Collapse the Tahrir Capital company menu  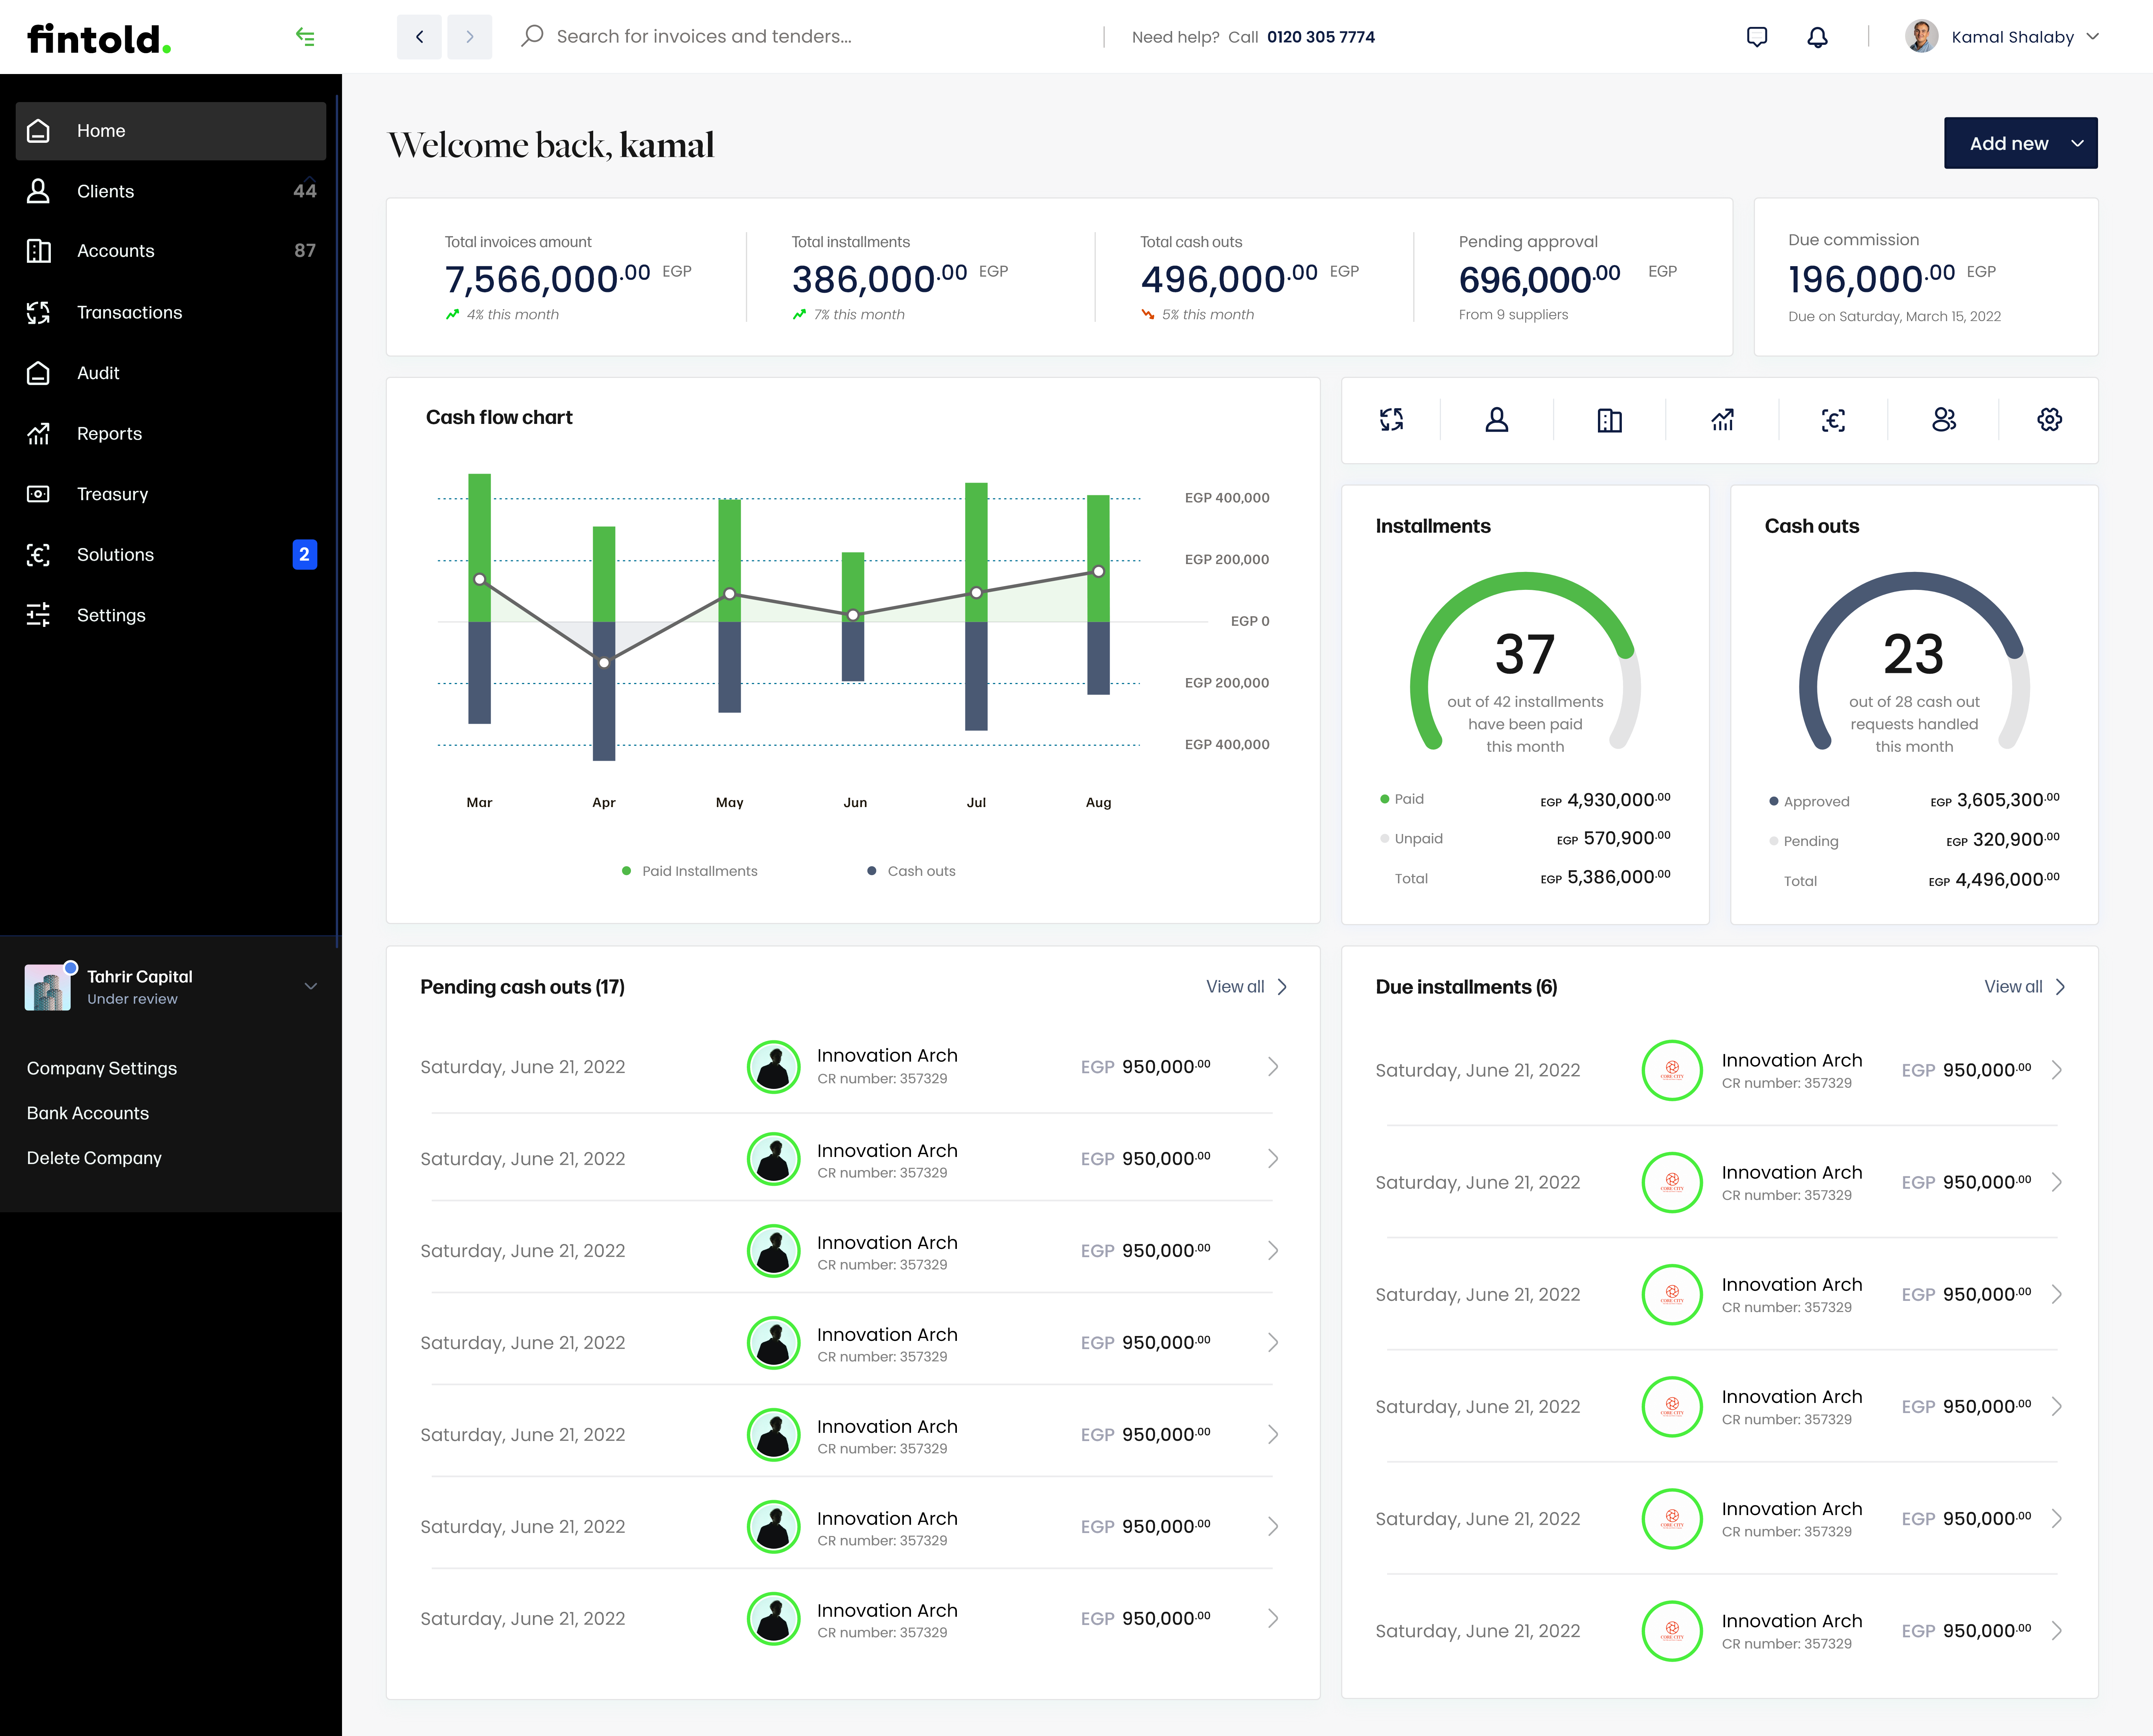point(311,986)
